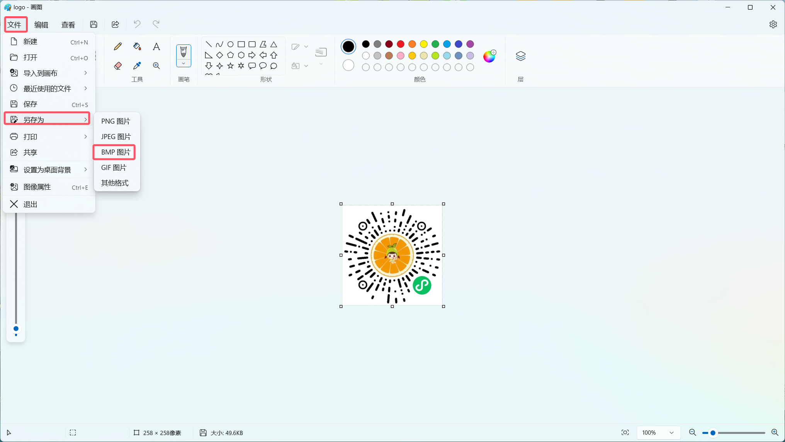785x442 pixels.
Task: Select the Eraser tool
Action: pyautogui.click(x=118, y=66)
